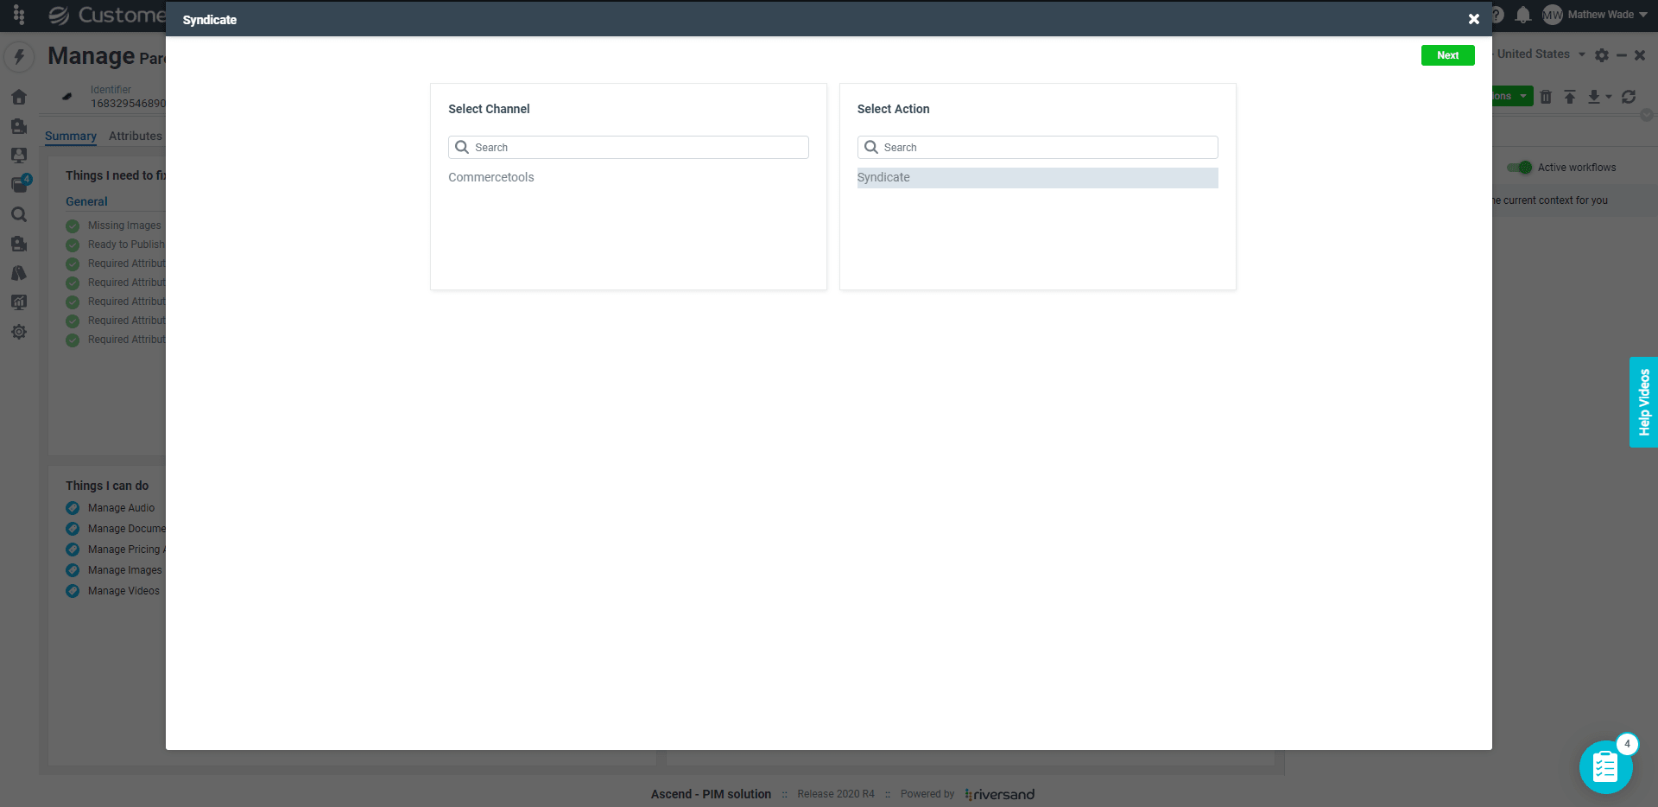Click the Manage Videos blue icon
Screen dimensions: 1658x807
pyautogui.click(x=73, y=591)
